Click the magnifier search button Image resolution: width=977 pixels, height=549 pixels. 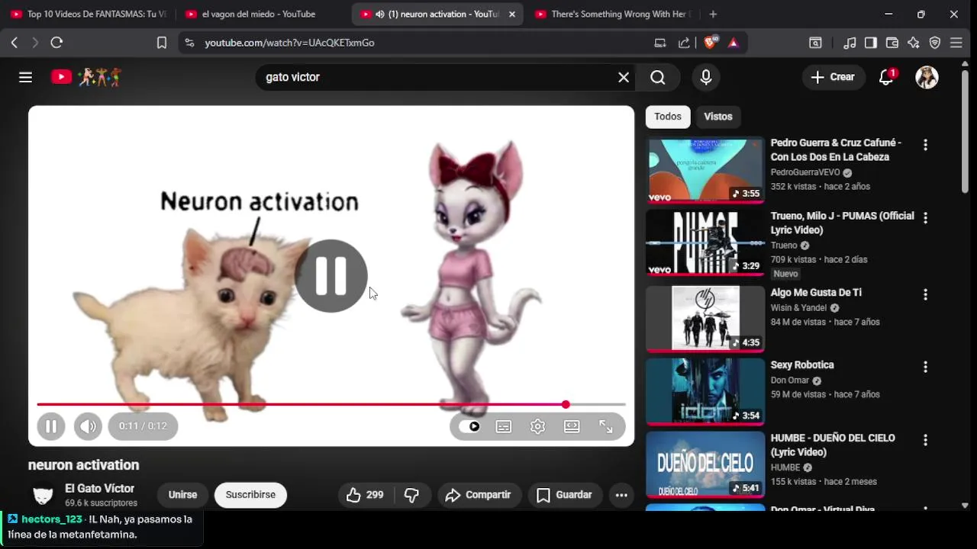[658, 77]
